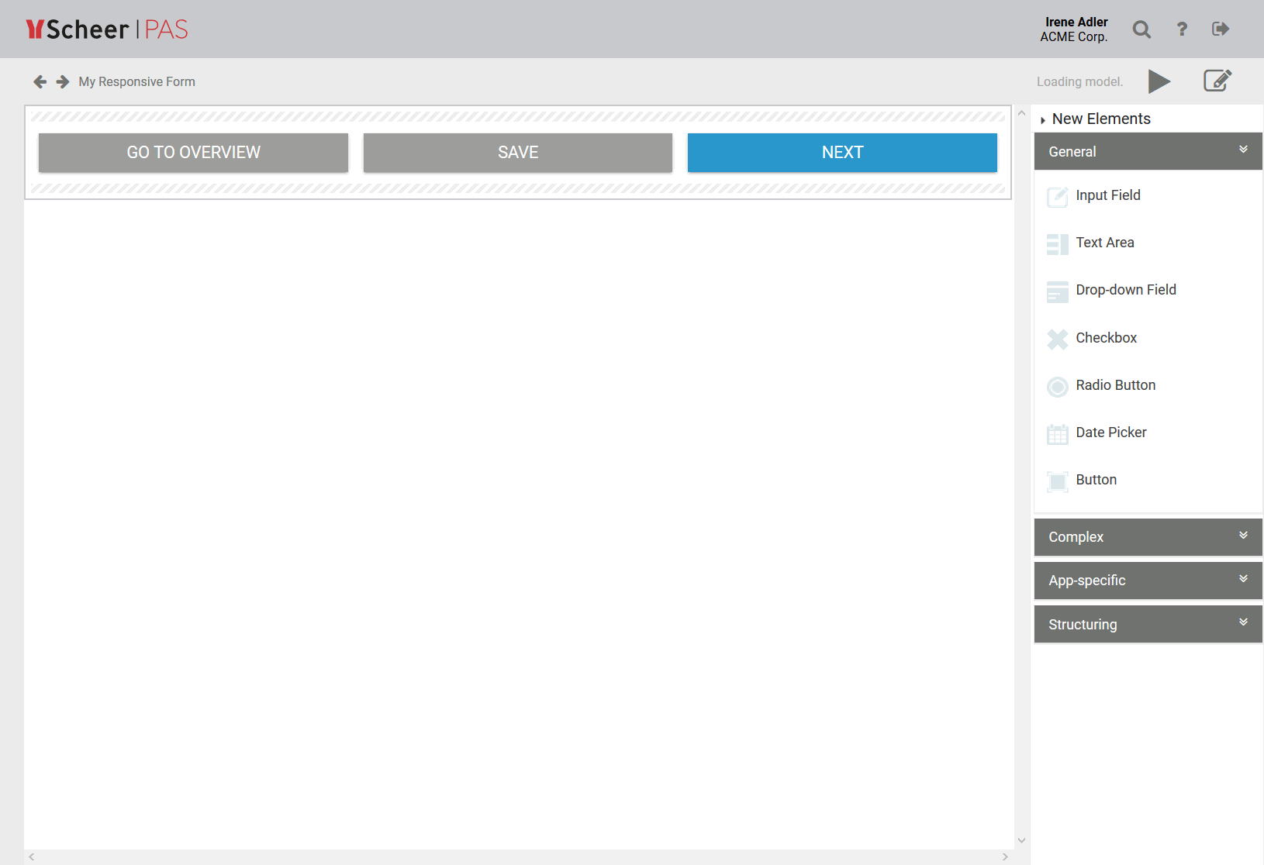1264x865 pixels.
Task: Select the Drop-down Field element icon
Action: [1057, 291]
